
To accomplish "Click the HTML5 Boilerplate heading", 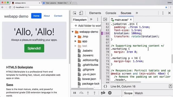I will point(19,67).
